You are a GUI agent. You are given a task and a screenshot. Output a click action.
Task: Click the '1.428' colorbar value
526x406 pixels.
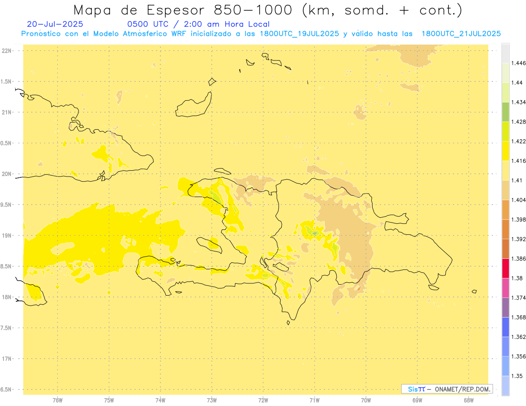click(x=518, y=122)
